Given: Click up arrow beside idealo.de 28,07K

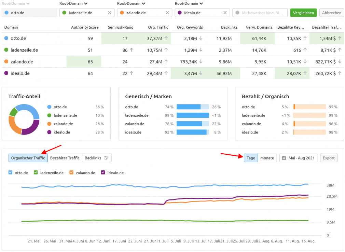Looking at the screenshot, I should (305, 73).
